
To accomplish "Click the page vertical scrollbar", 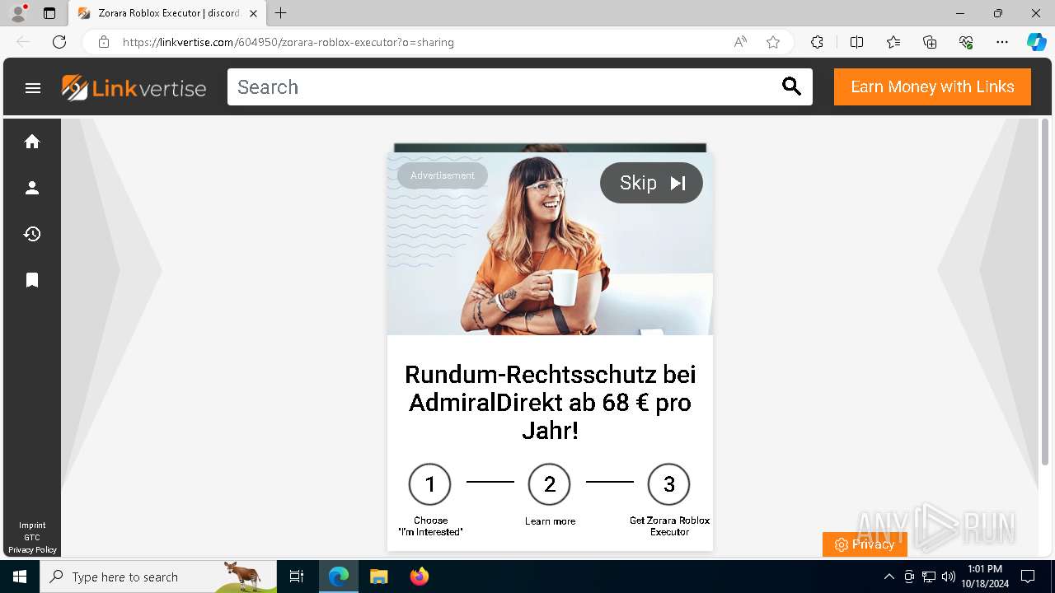I will click(x=1045, y=292).
